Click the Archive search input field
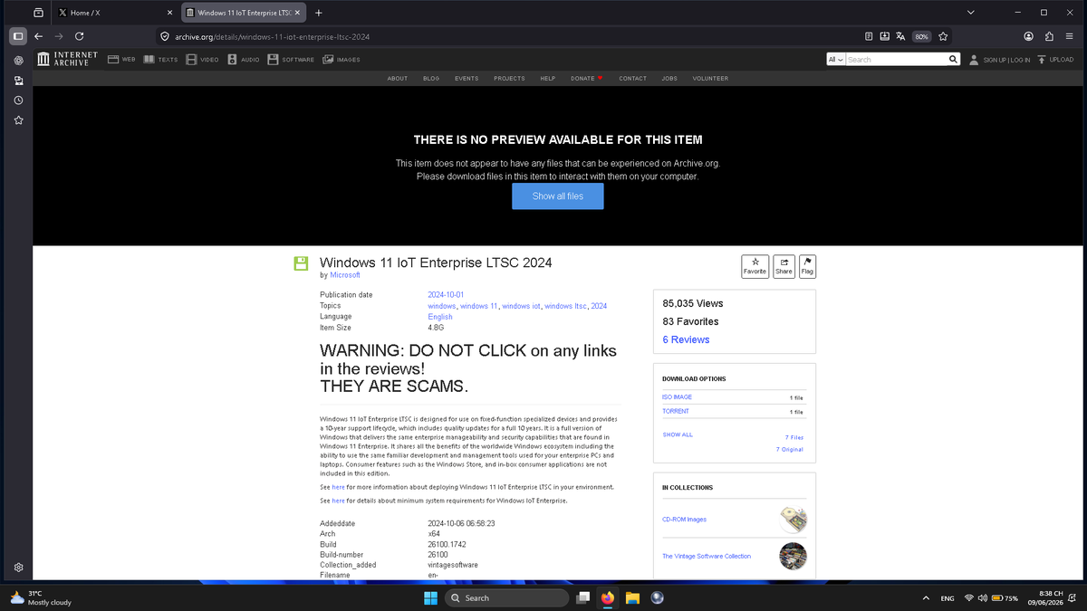The height and width of the screenshot is (611, 1087). [896, 60]
